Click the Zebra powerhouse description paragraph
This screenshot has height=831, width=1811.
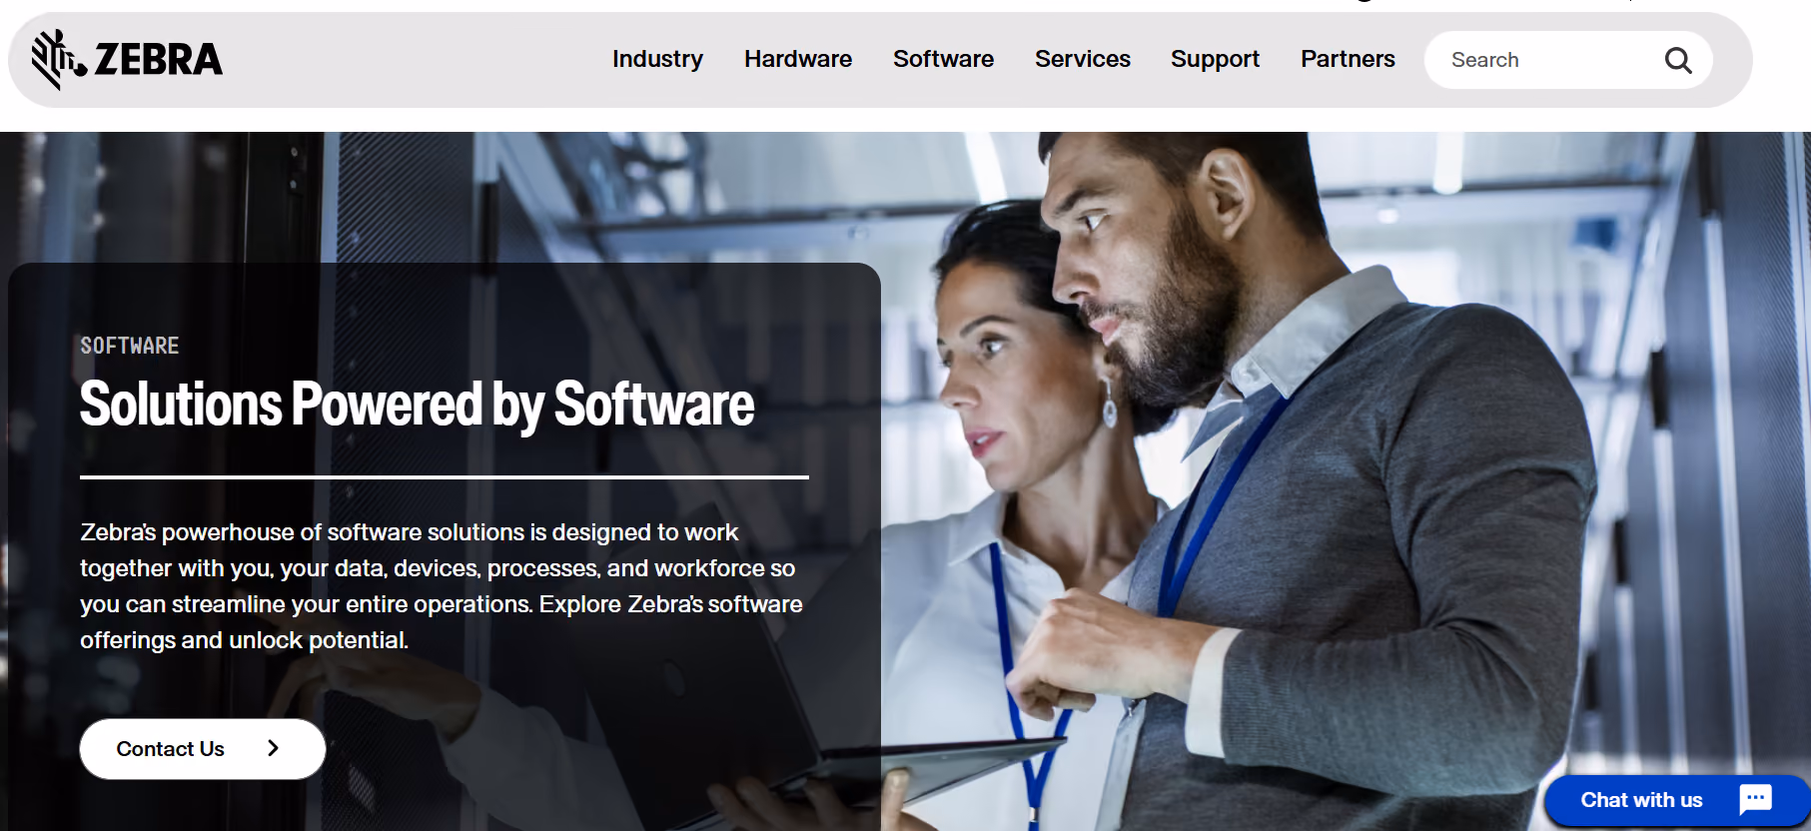[x=442, y=586]
